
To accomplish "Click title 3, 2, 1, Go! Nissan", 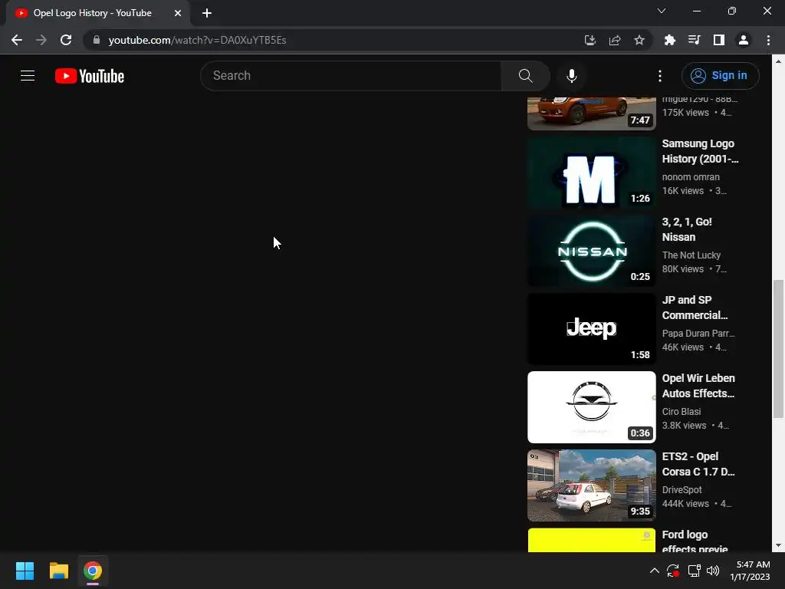I will click(x=687, y=229).
